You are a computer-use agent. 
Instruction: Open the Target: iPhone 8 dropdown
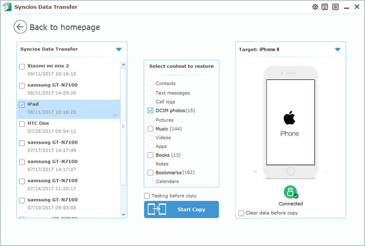337,50
